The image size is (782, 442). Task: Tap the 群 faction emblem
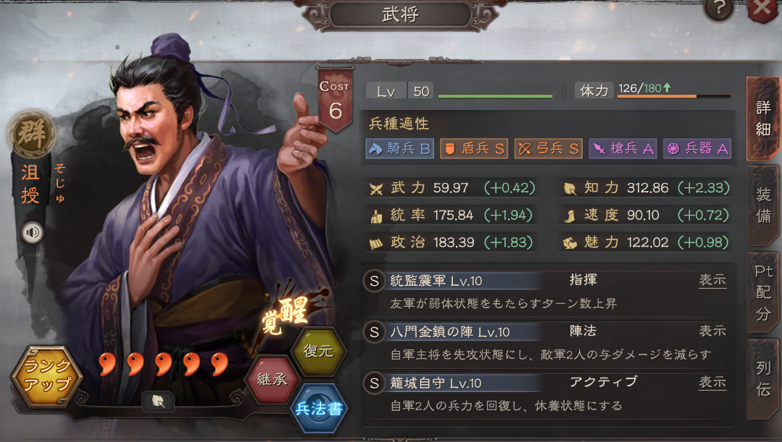33,134
